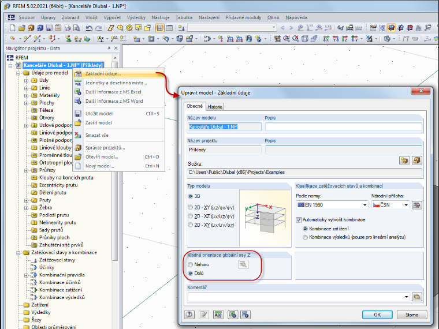Image resolution: width=439 pixels, height=329 pixels.
Task: Expand the Průřezy tree node
Action: pyautogui.click(x=26, y=170)
